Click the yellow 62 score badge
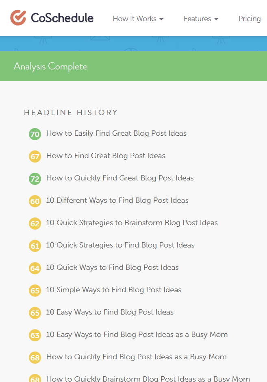The image size is (267, 382). [35, 224]
